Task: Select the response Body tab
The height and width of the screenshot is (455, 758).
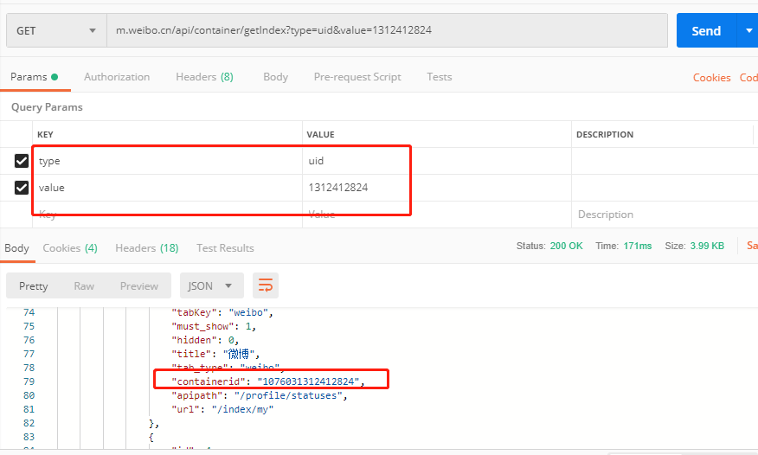Action: coord(17,248)
